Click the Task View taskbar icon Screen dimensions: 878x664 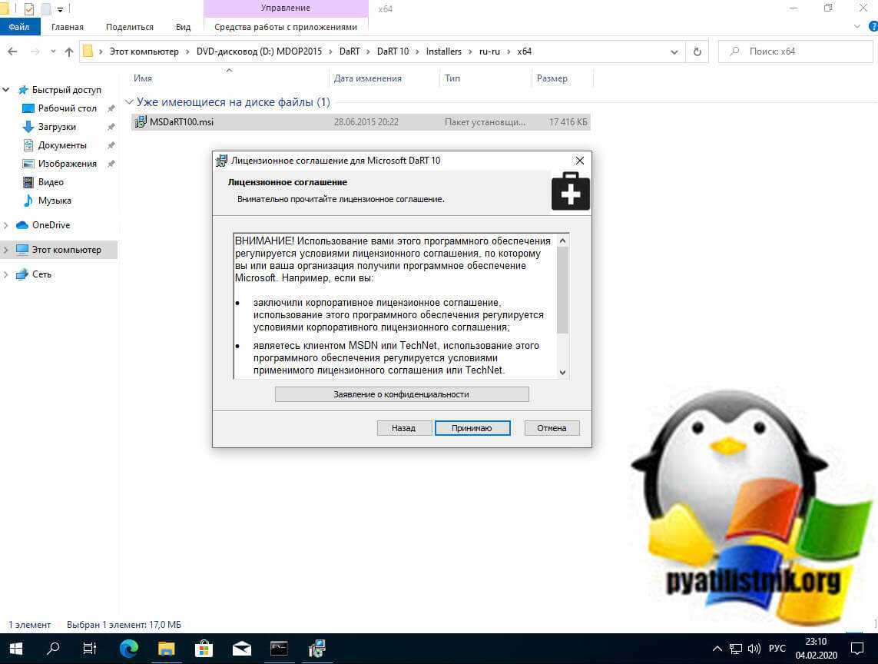point(91,648)
